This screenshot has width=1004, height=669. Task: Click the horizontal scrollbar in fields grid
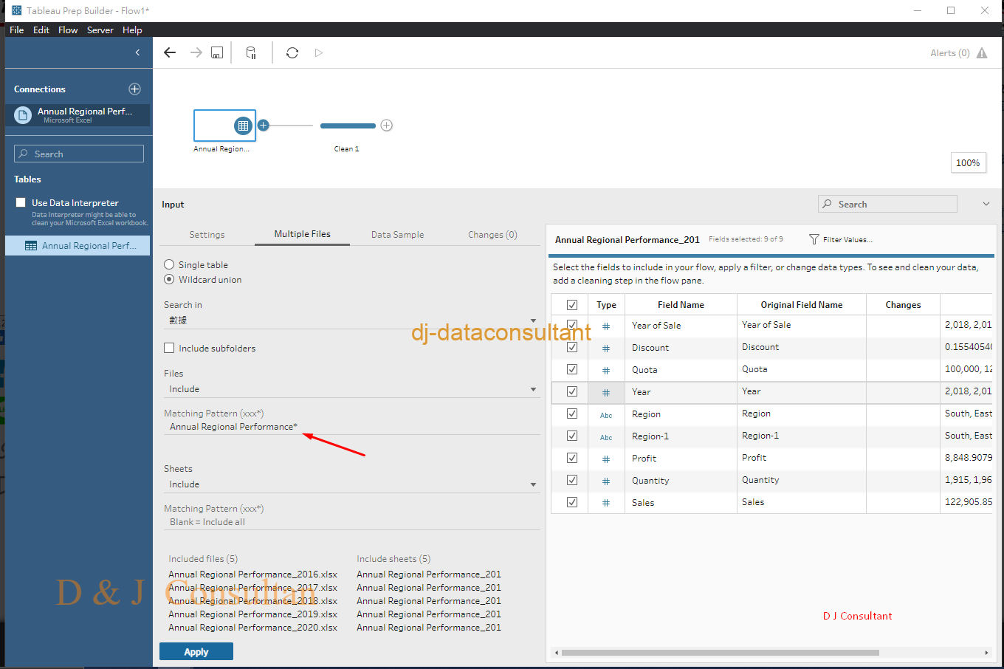[x=720, y=653]
